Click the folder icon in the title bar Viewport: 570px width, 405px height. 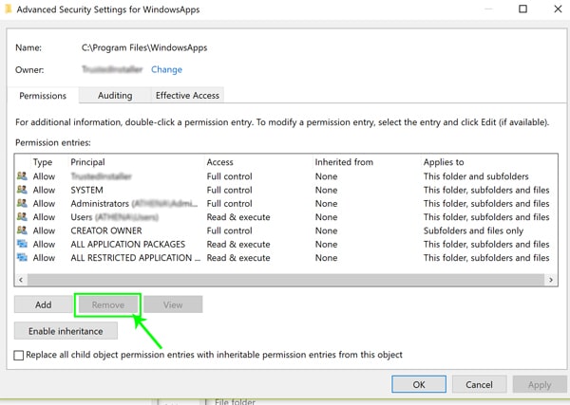click(x=8, y=9)
